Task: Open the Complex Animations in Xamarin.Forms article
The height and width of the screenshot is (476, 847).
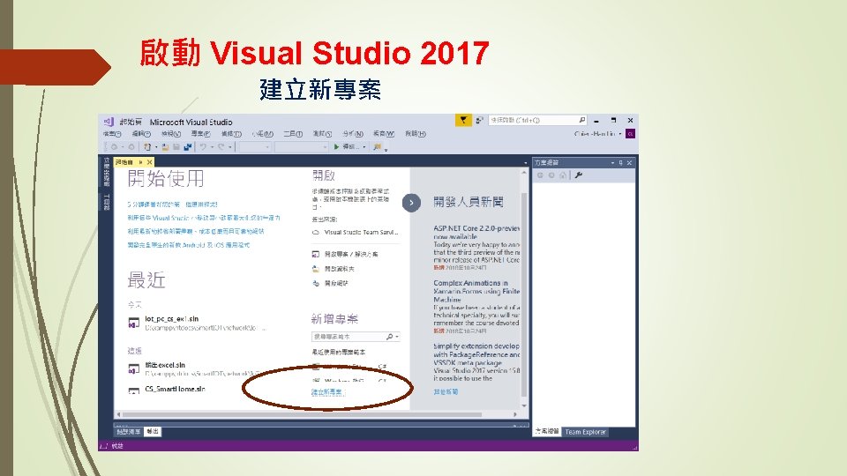Action: 476,291
